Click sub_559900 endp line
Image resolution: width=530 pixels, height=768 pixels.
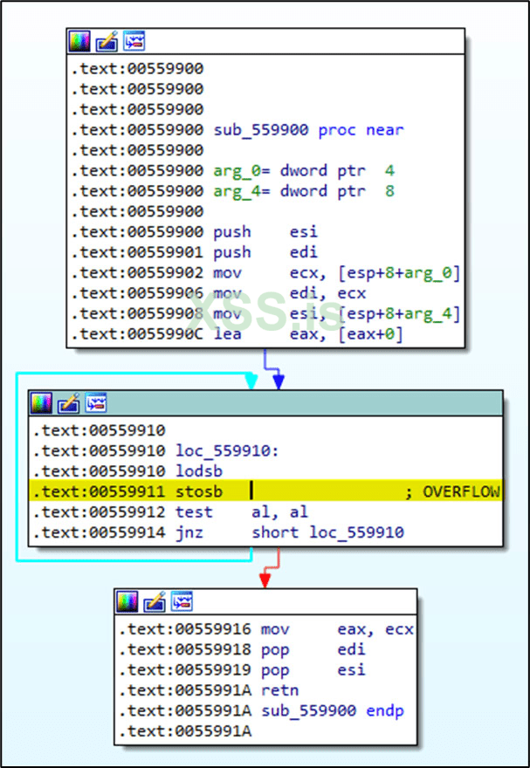pos(333,711)
